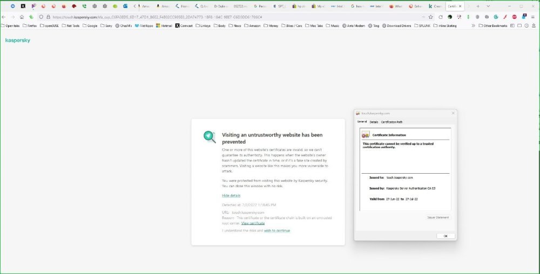Switch to the Dr Duke browser tab
540x274 pixels.
tap(221, 6)
